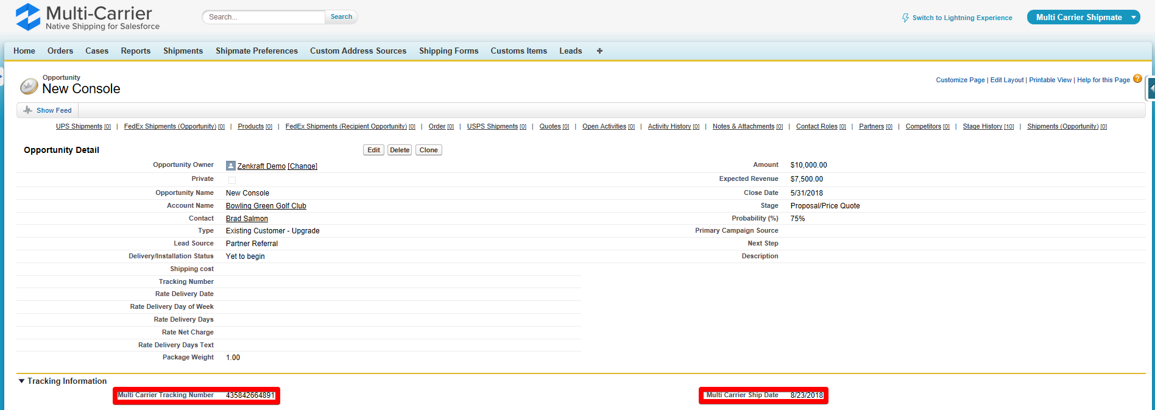Open the help question mark icon
The height and width of the screenshot is (410, 1155).
[x=1137, y=79]
